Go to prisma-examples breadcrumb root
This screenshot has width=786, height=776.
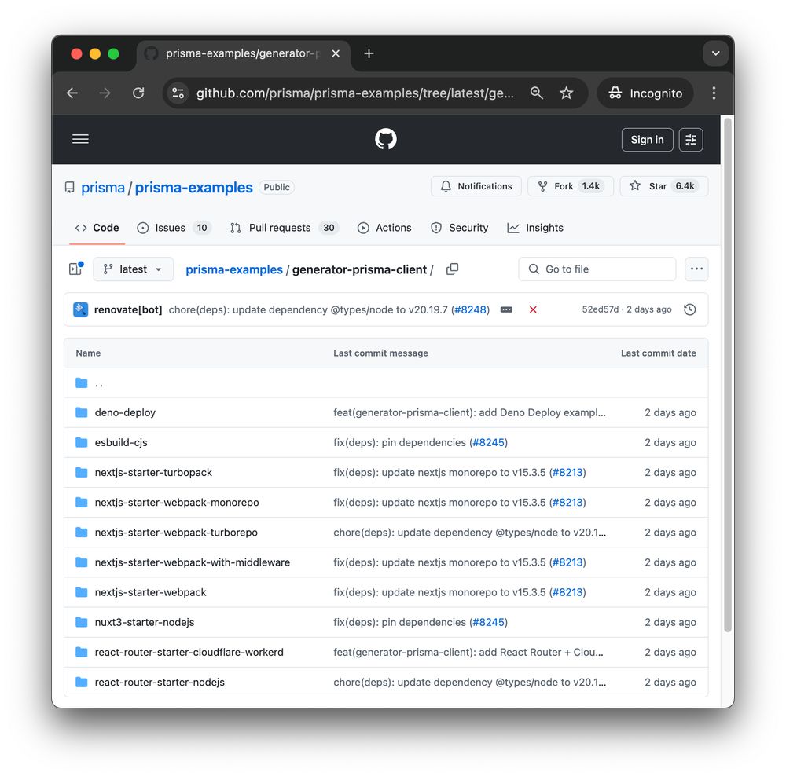click(234, 269)
